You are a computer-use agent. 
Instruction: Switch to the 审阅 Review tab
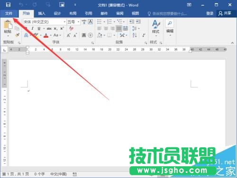click(120, 13)
